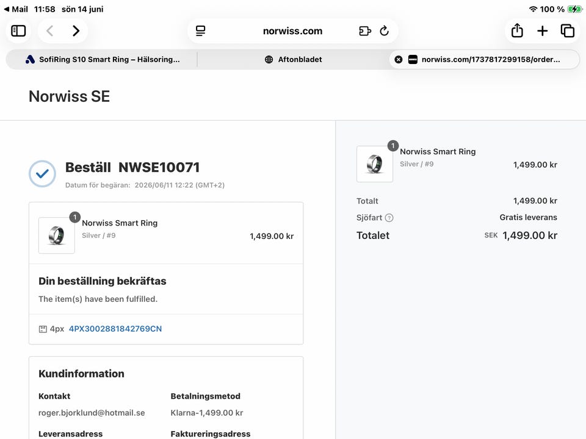Screen dimensions: 586x439
Task: Click Norwiss Smart Ring in order card
Action: 120,223
